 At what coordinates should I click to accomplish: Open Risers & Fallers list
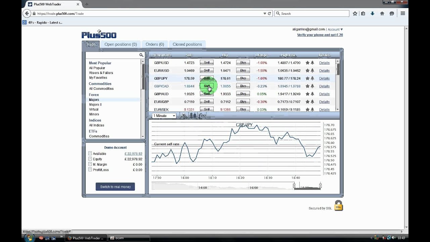(101, 73)
